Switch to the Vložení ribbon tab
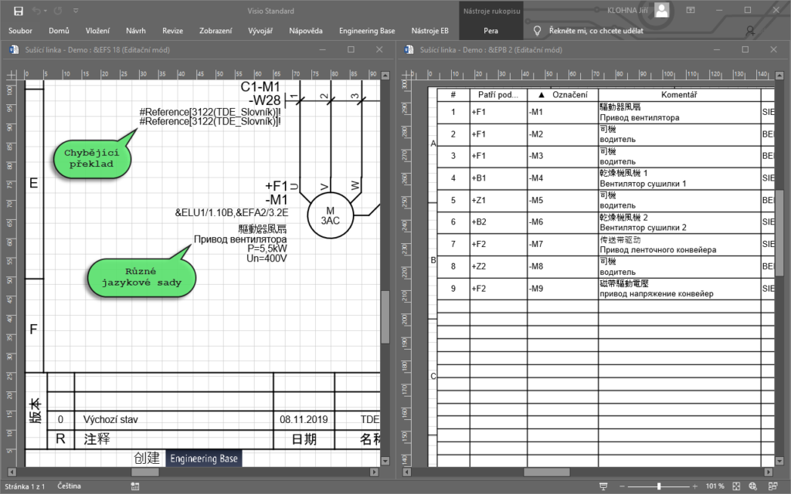791x494 pixels. [x=97, y=31]
